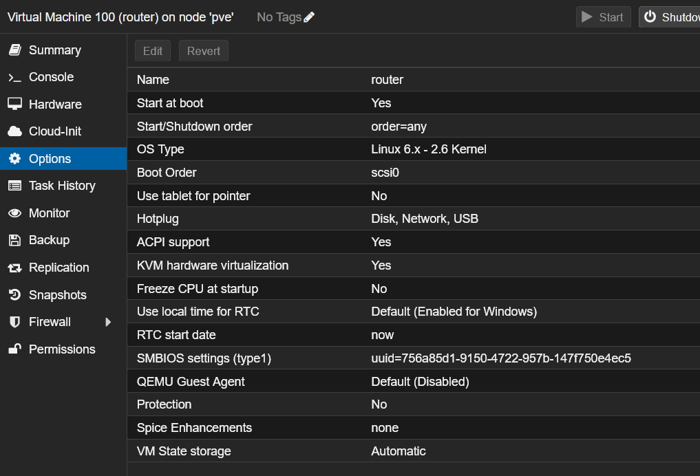Click the Permissions unlock icon

(14, 349)
